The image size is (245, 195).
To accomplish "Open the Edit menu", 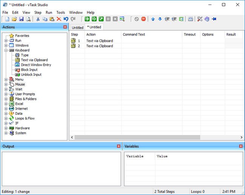I will tap(15, 12).
